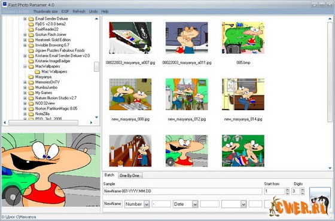Select the new_masyanya_012.jpg thumbnail
Image resolution: width=335 pixels, height=221 pixels.
pyautogui.click(x=187, y=95)
